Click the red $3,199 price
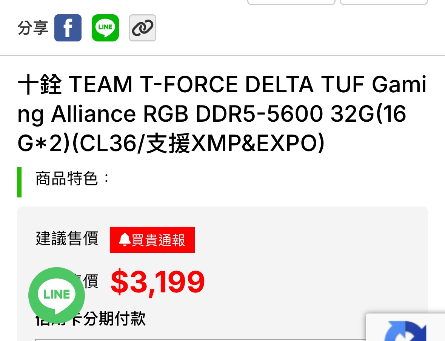The width and height of the screenshot is (445, 341). click(157, 282)
